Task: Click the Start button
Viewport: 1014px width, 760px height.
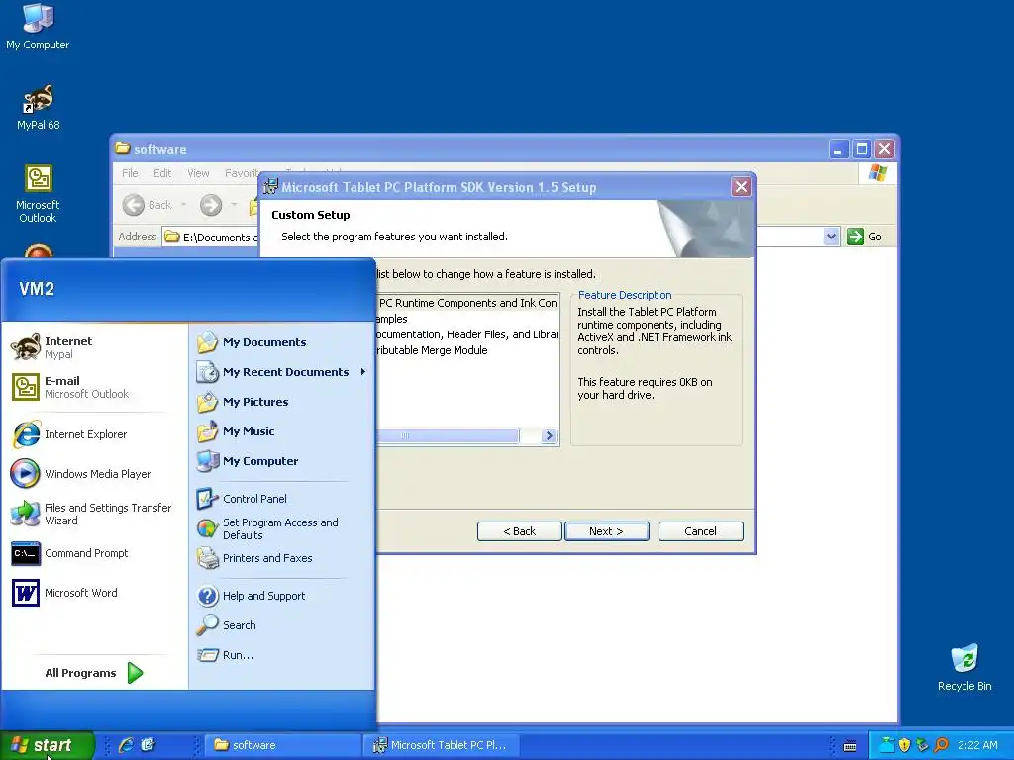Action: click(x=48, y=745)
